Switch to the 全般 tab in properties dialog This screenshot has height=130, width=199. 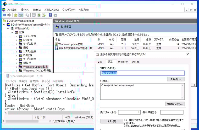(100, 62)
